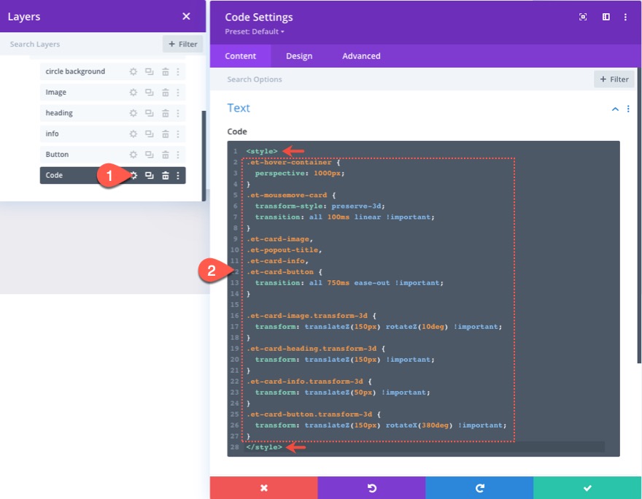This screenshot has height=499, width=642.
Task: Collapse the Text section chevron
Action: (x=615, y=109)
